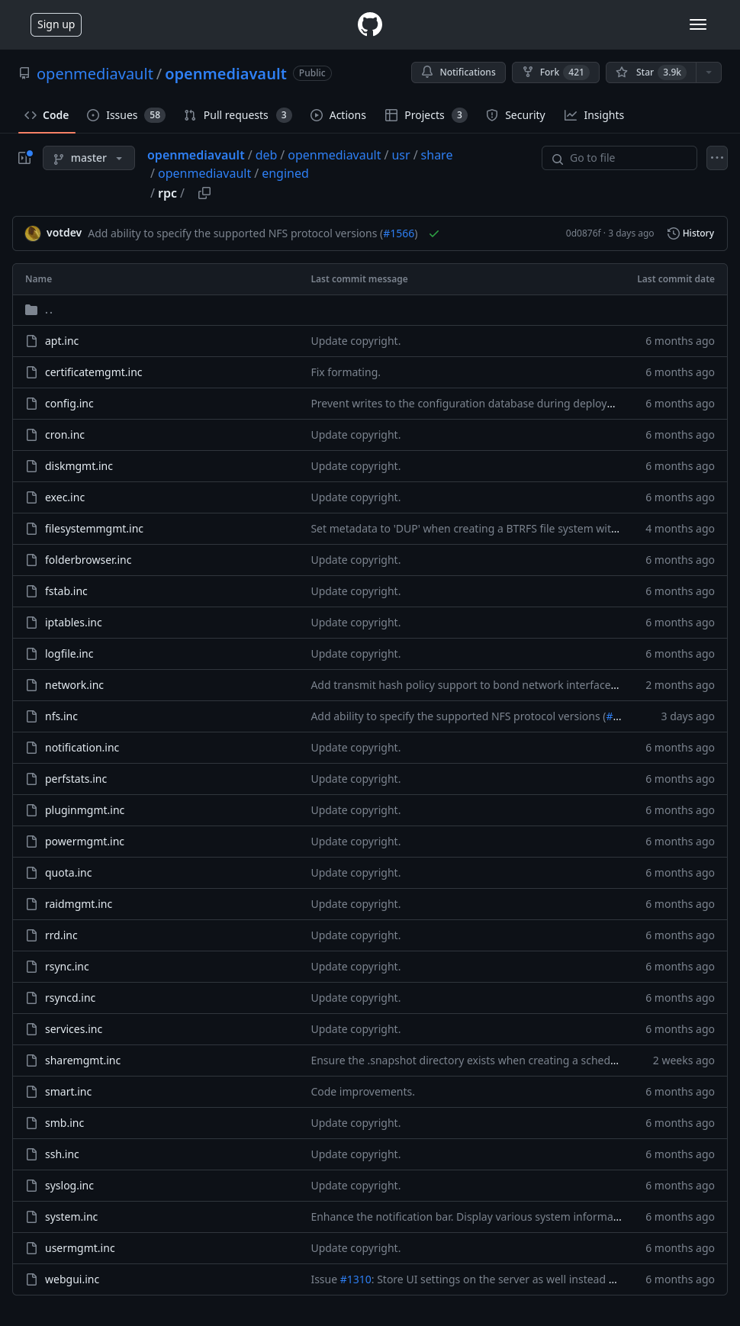Click the GitHub Octocat logo
This screenshot has height=1326, width=740.
[370, 24]
